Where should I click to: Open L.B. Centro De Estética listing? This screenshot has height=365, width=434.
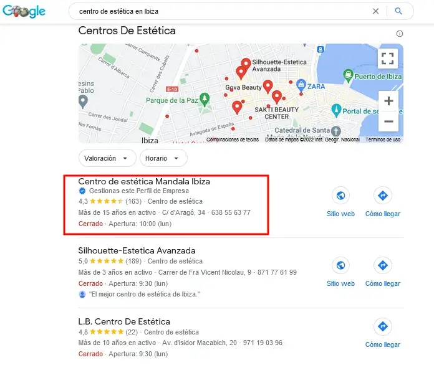pyautogui.click(x=124, y=321)
